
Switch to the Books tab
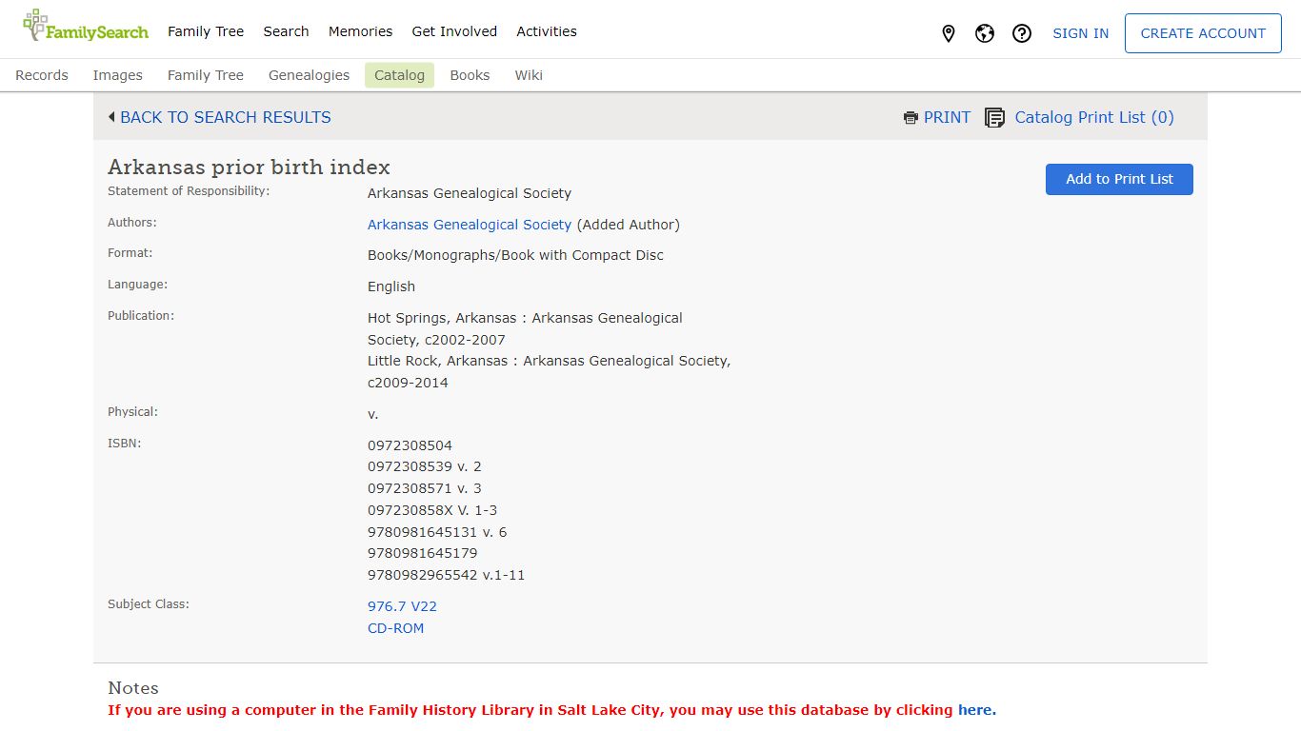click(x=470, y=75)
